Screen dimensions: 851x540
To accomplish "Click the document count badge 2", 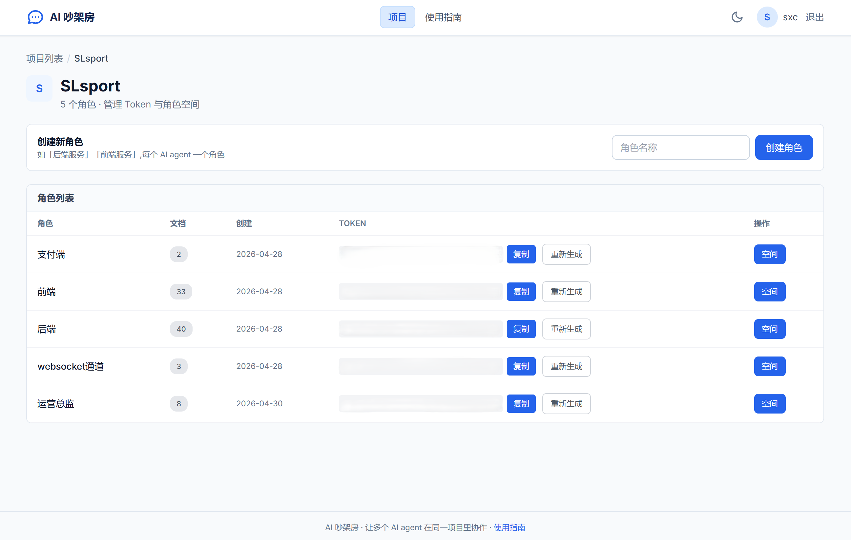I will [178, 254].
